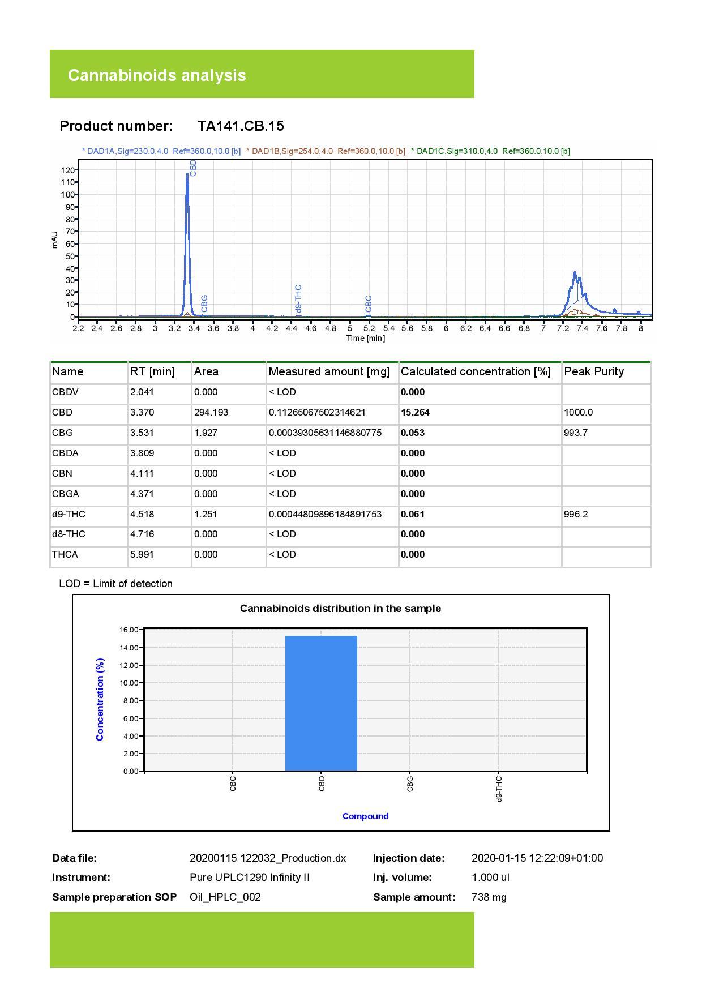702x993 pixels.
Task: Select data file name 20200115 122032_Production.dx
Action: [x=268, y=858]
